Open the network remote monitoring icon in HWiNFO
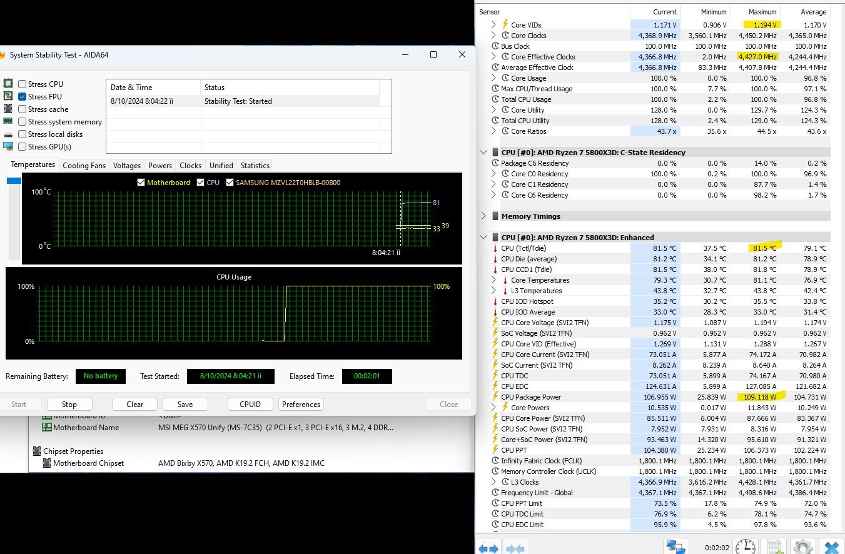Image resolution: width=845 pixels, height=554 pixels. pyautogui.click(x=676, y=546)
